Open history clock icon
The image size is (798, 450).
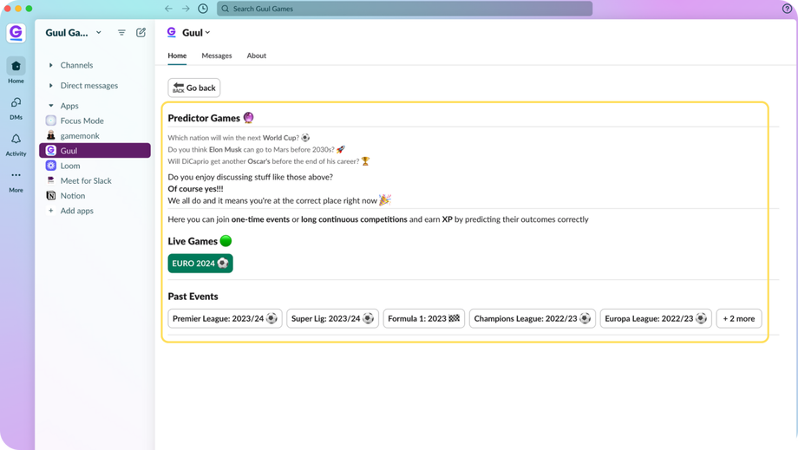point(203,9)
